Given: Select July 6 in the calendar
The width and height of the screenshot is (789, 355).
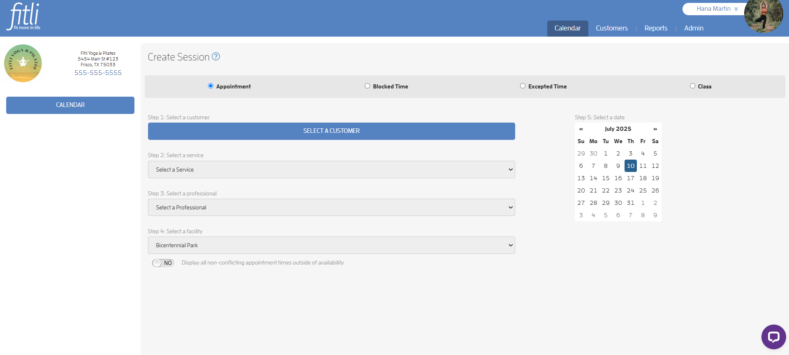Looking at the screenshot, I should click(581, 166).
